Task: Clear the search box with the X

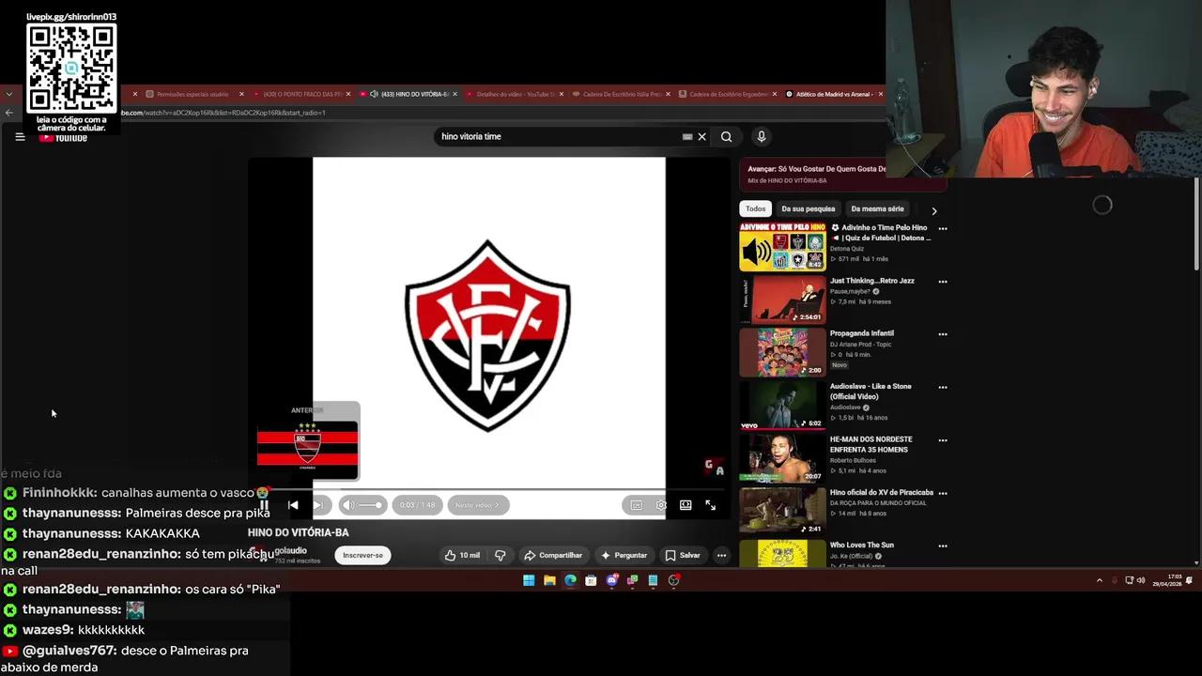Action: (701, 137)
